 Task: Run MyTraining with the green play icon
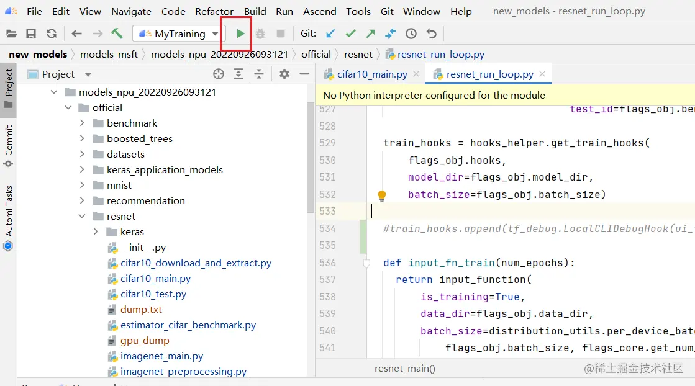pos(240,34)
